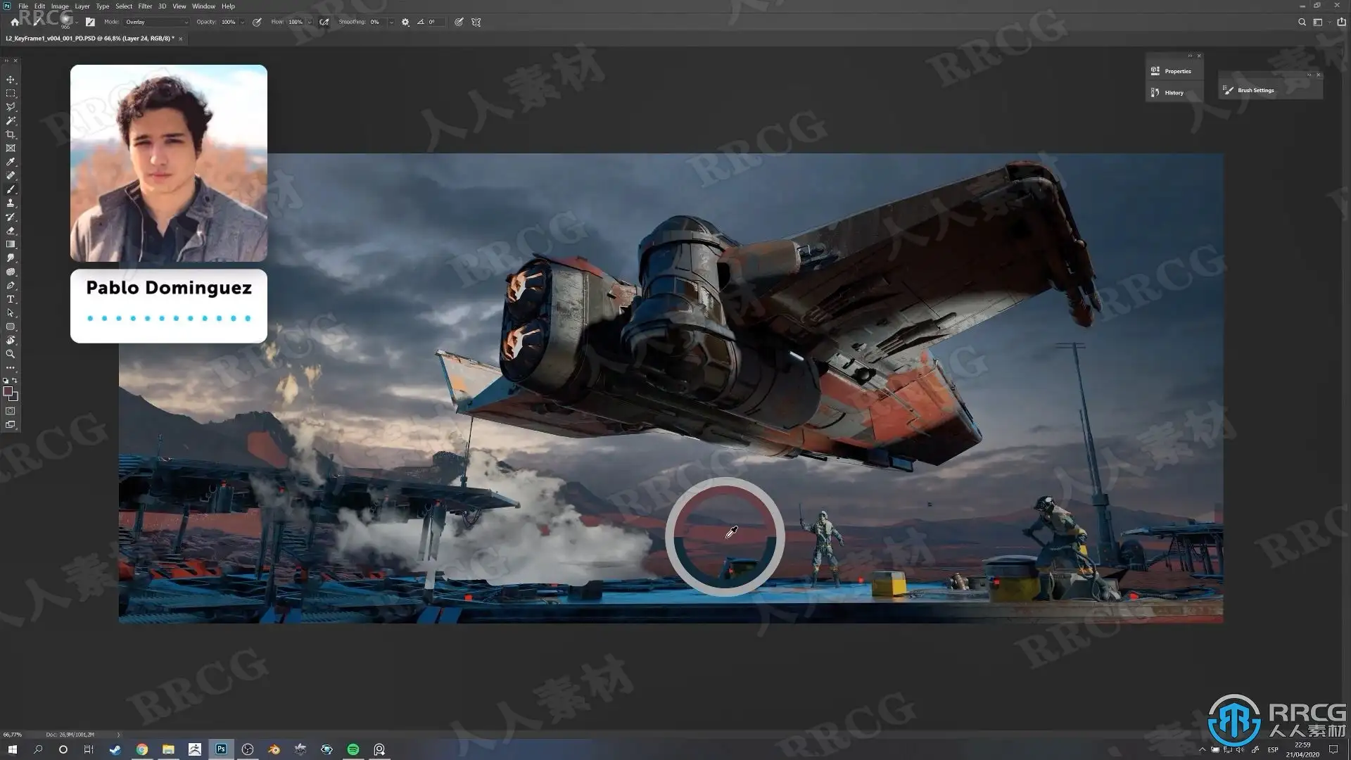This screenshot has width=1351, height=760.
Task: Select the Zoom tool
Action: tap(11, 354)
